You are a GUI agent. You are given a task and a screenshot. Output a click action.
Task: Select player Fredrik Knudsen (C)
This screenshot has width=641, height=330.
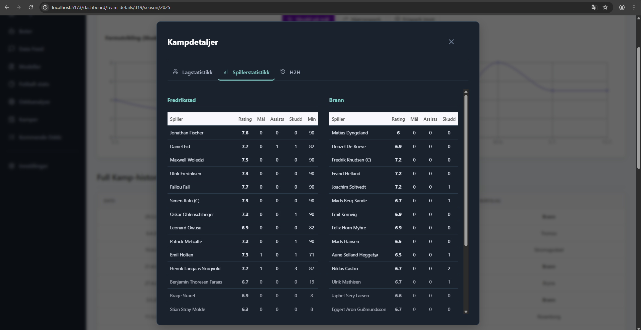click(351, 160)
